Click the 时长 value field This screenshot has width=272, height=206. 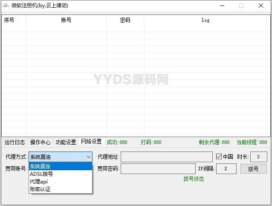pyautogui.click(x=258, y=157)
